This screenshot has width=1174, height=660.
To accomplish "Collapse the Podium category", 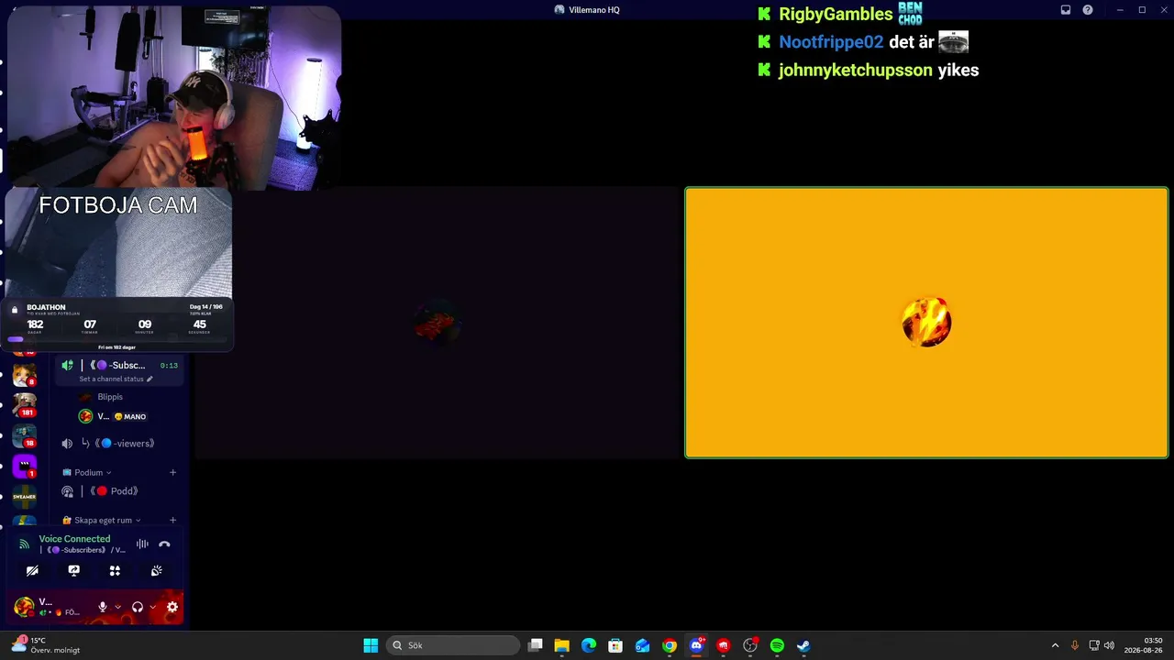I will click(x=88, y=473).
